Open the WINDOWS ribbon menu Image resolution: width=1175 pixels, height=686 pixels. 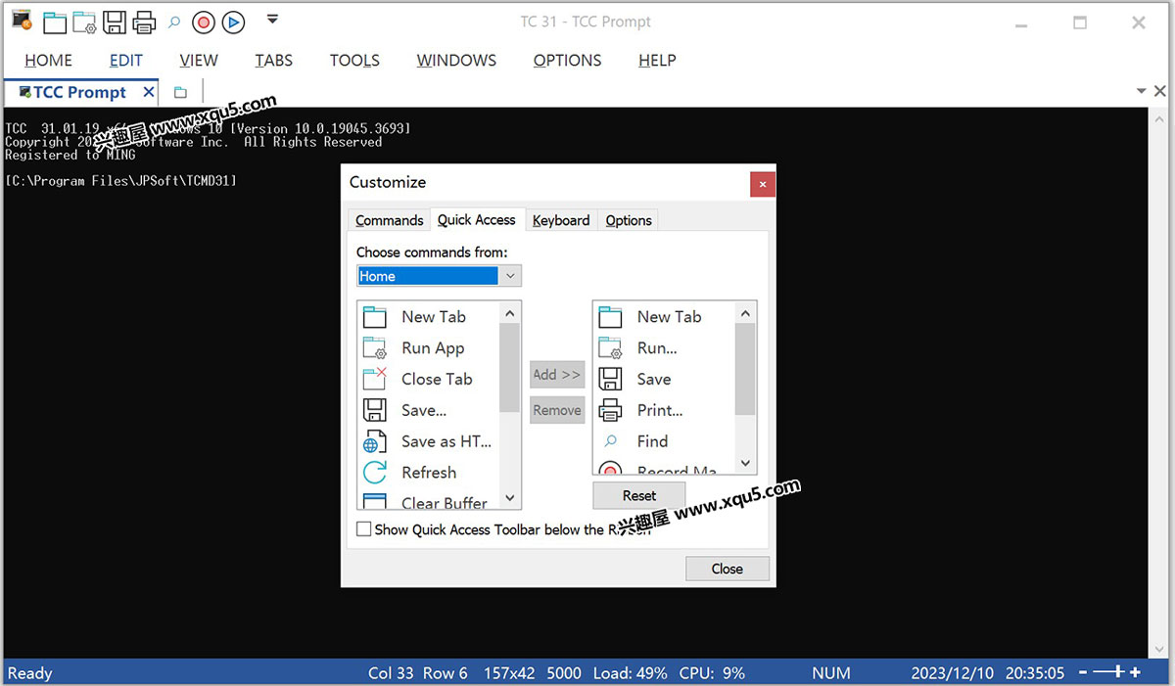[456, 61]
